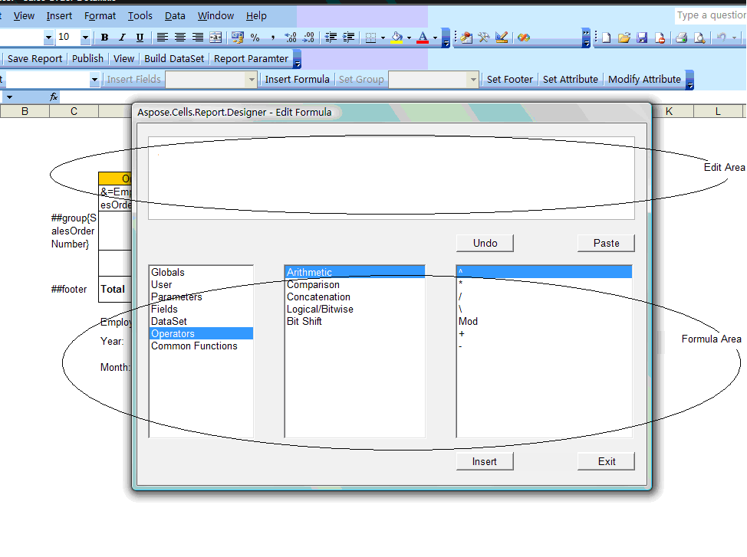This screenshot has width=747, height=557.
Task: Open borders dropdown arrow
Action: click(383, 38)
